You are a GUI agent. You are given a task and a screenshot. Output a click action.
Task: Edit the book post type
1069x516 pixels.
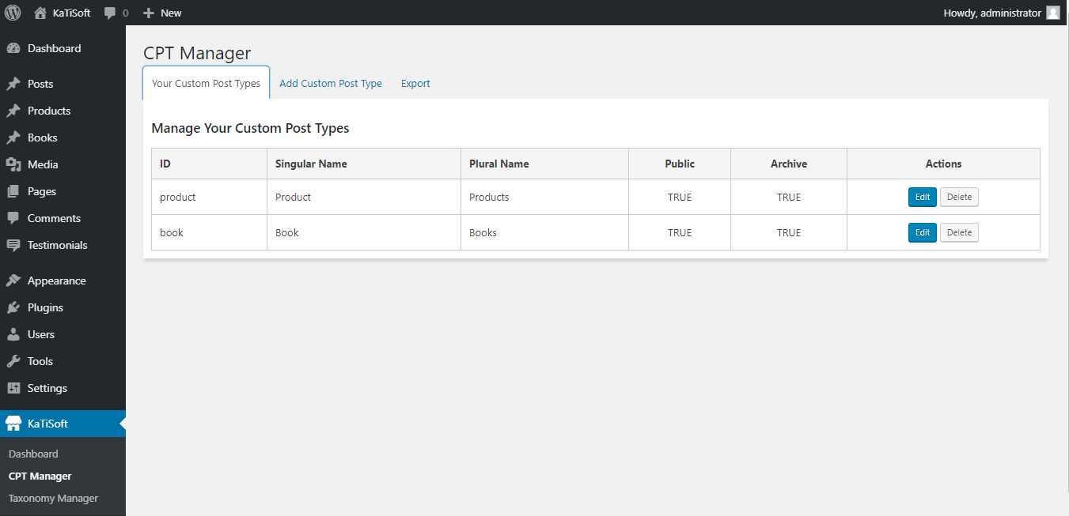click(922, 232)
